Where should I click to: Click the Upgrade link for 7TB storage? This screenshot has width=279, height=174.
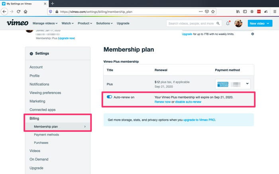(187, 34)
